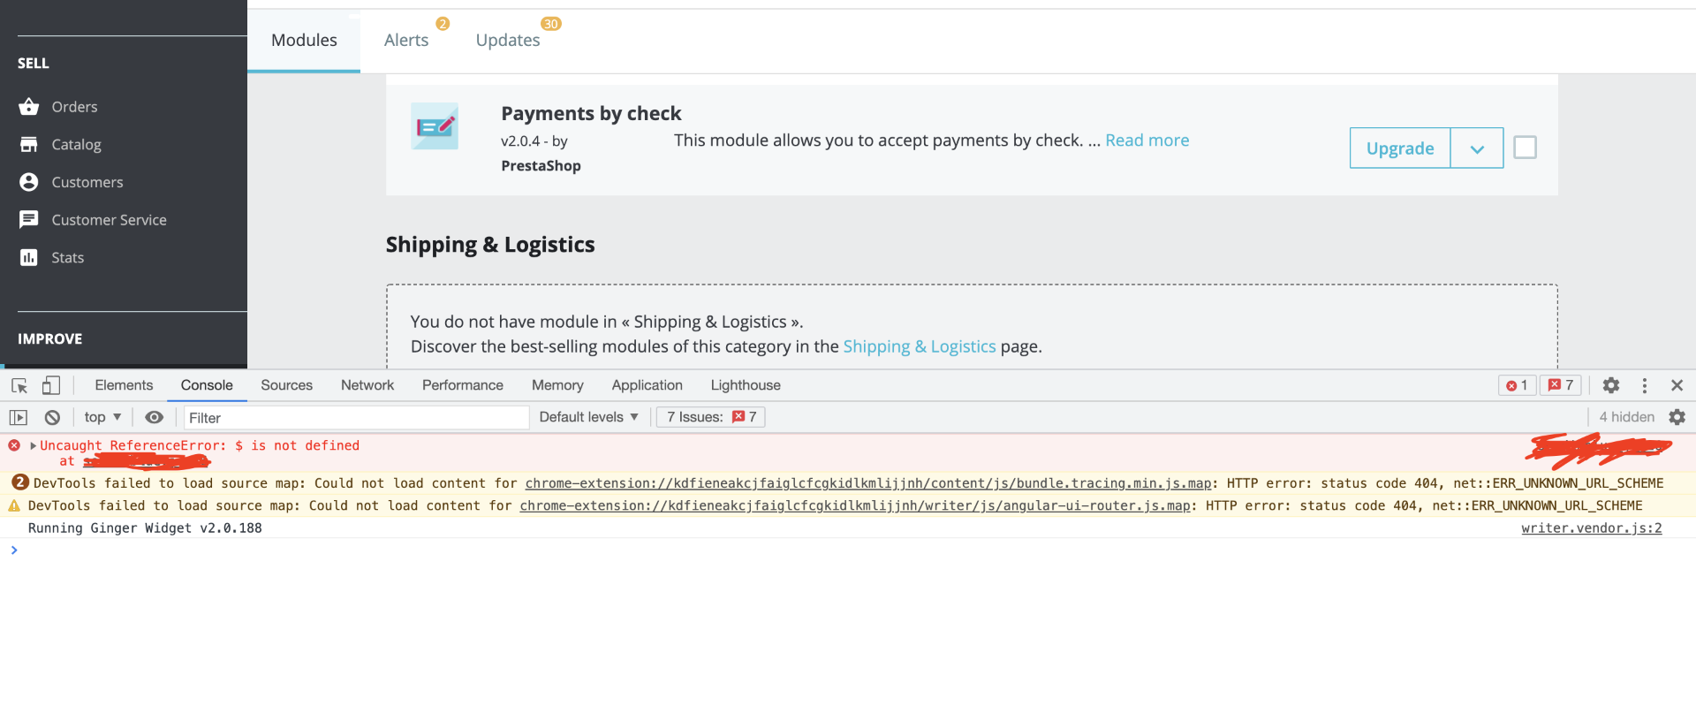Click the console Filter input field
1696x721 pixels.
coord(356,418)
